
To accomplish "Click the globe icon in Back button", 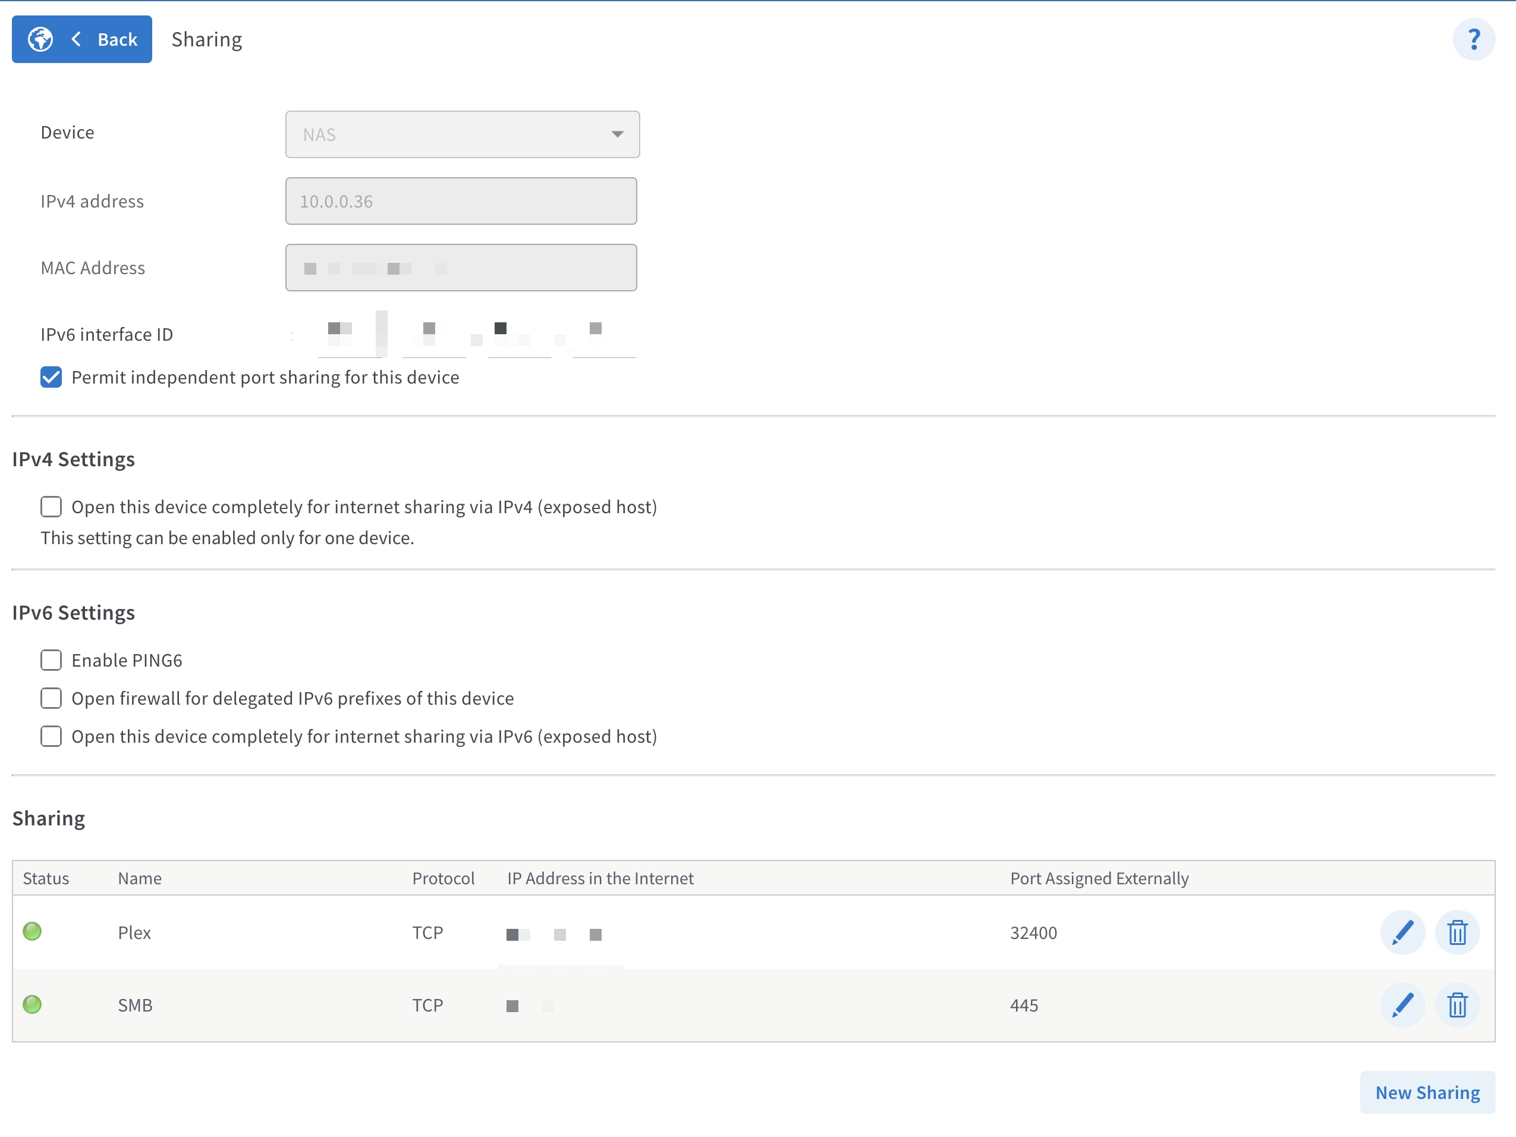I will 40,40.
